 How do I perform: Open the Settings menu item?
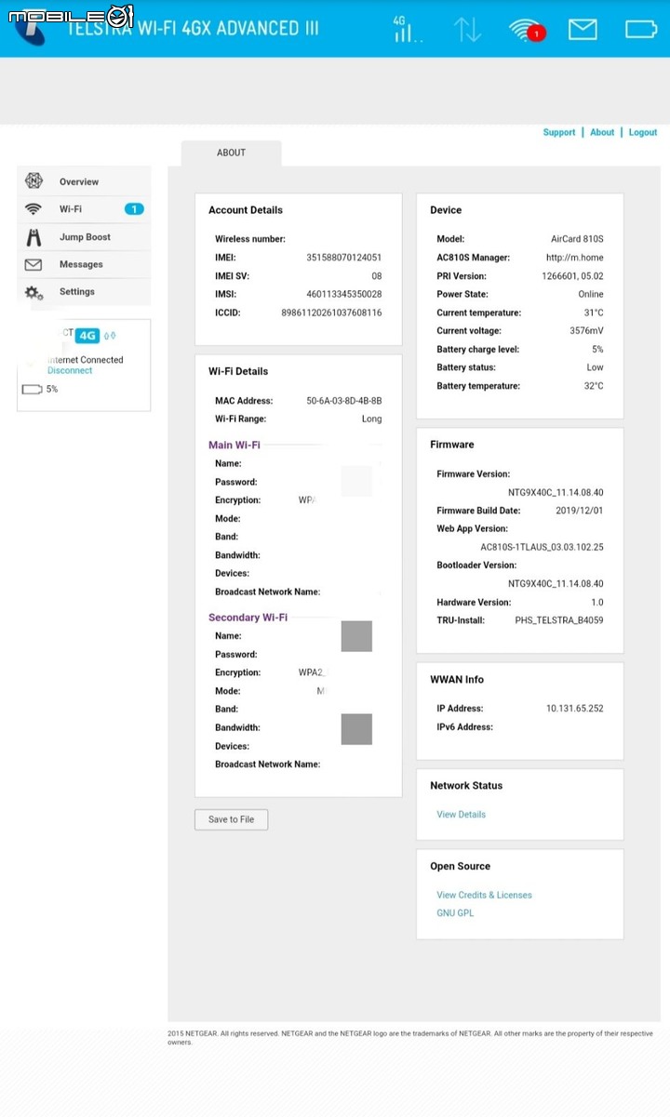(84, 292)
